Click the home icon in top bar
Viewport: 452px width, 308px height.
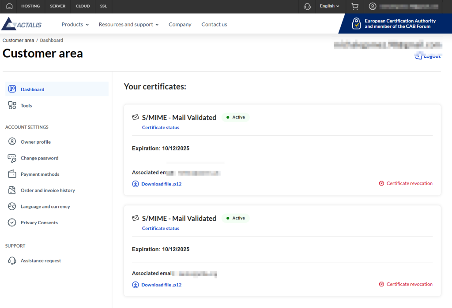coord(9,6)
